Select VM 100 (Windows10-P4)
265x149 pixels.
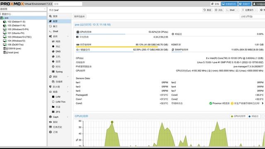pyautogui.click(x=23, y=29)
